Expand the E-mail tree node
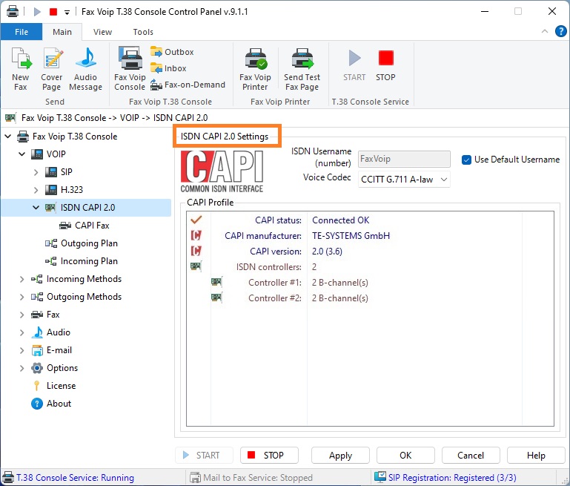This screenshot has height=486, width=570. pos(22,350)
